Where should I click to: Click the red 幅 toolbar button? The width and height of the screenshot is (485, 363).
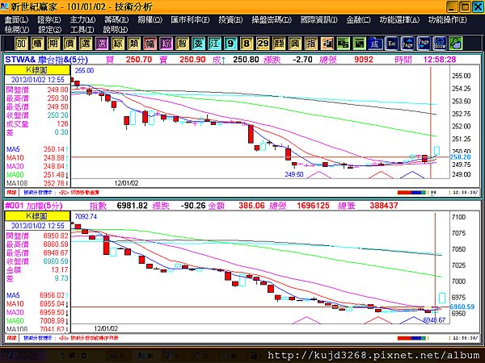click(x=150, y=44)
